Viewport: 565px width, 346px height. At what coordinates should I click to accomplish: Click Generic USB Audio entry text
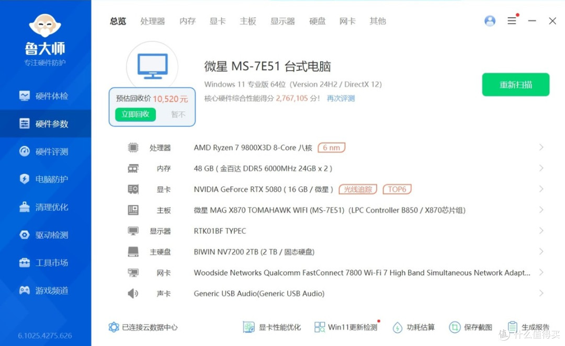[259, 293]
